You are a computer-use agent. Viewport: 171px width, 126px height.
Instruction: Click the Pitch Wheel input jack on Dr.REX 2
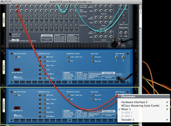pos(44,116)
